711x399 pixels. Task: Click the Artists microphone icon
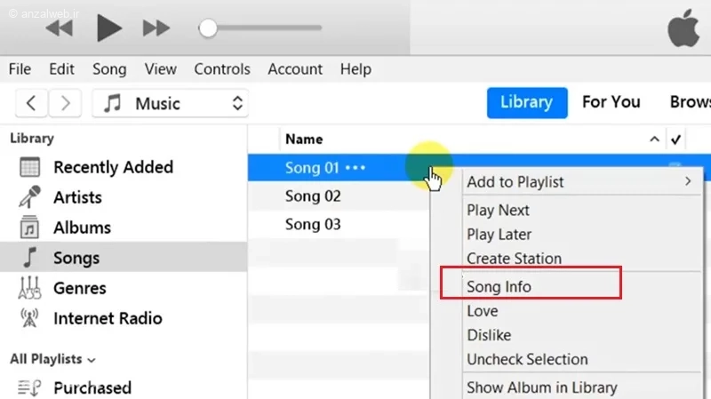[x=29, y=196]
